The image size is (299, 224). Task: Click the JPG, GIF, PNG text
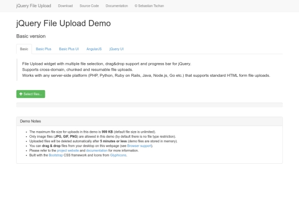pyautogui.click(x=66, y=137)
